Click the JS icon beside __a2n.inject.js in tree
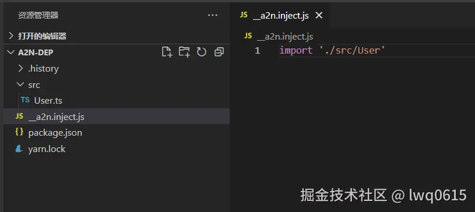475x212 pixels. (19, 116)
